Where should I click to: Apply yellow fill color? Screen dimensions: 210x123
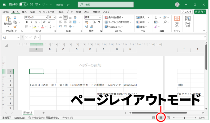point(35,27)
